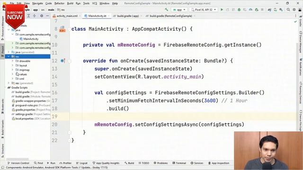
Task: Open Notifications right side panel
Action: coord(301,67)
